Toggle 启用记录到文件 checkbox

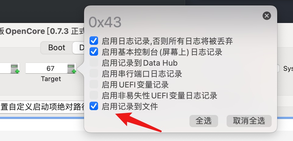[94, 106]
